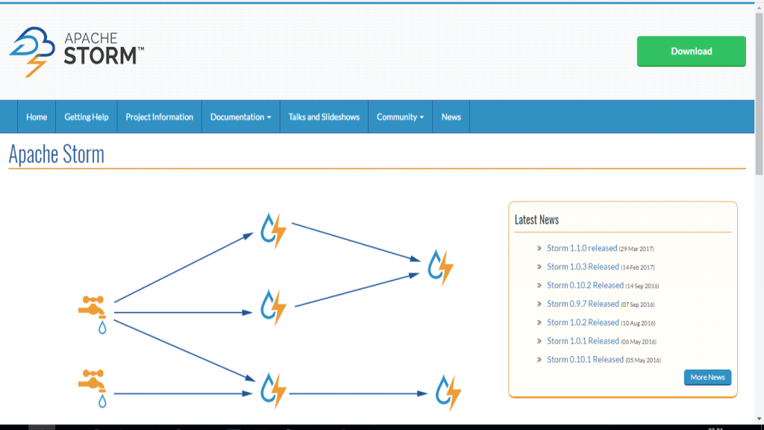Open the "Storm 1.0.3 Released" news link
Screen dimensions: 764x430
583,267
